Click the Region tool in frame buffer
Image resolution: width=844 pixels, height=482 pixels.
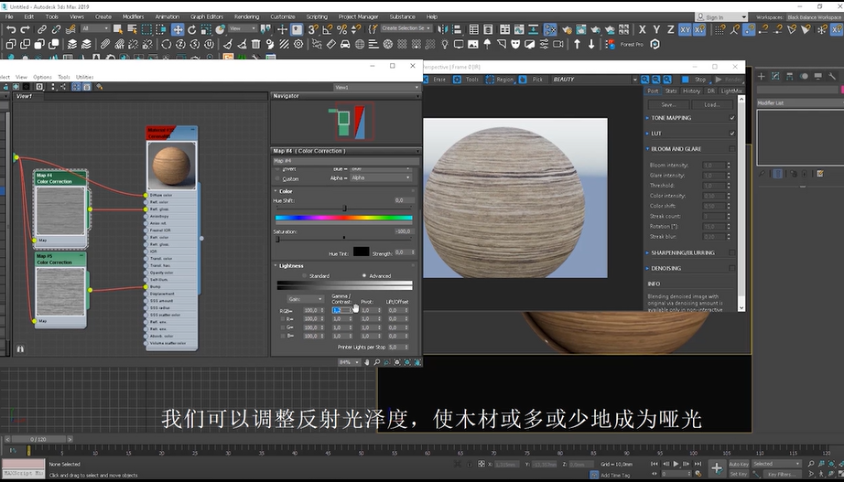click(x=500, y=79)
